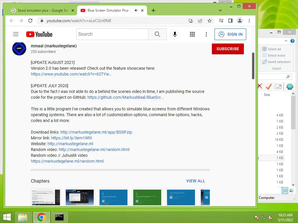Viewport: 298px width, 223px height.
Task: Visit the markustegelane.ml website link
Action: coord(70,144)
